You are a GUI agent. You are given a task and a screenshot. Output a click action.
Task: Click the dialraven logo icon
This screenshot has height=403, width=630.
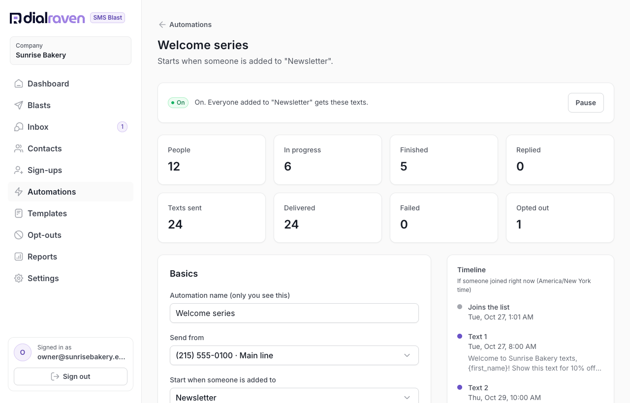[x=15, y=18]
